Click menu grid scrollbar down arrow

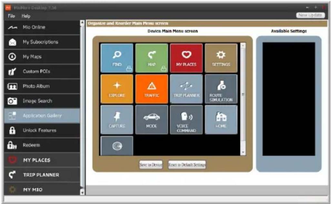[x=243, y=153]
